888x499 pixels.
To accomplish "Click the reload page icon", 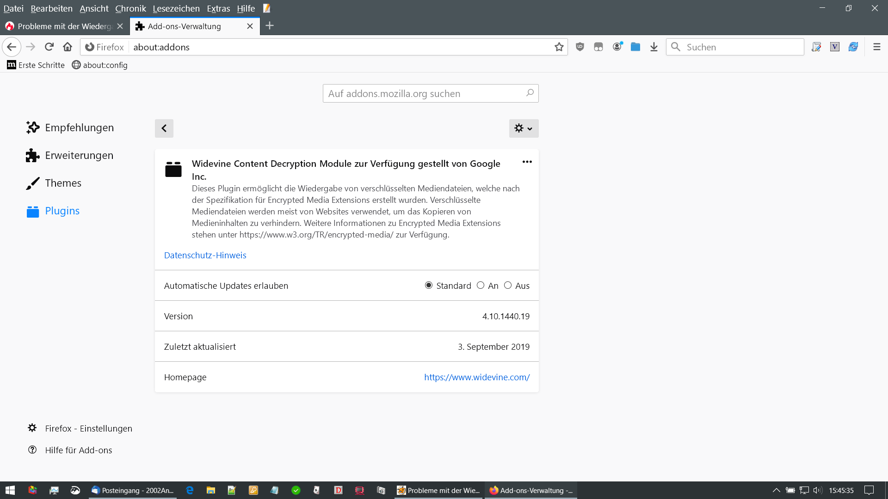I will click(49, 47).
